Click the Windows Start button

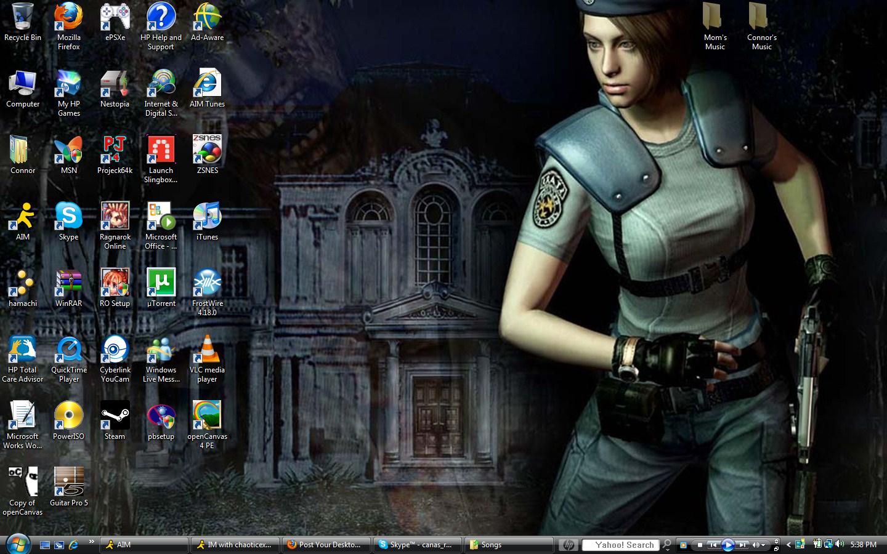[x=17, y=544]
